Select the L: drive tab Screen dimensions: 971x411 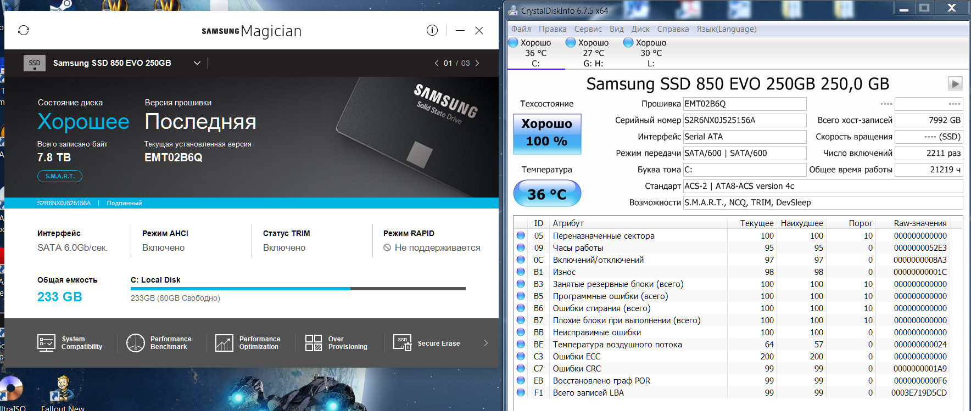651,53
